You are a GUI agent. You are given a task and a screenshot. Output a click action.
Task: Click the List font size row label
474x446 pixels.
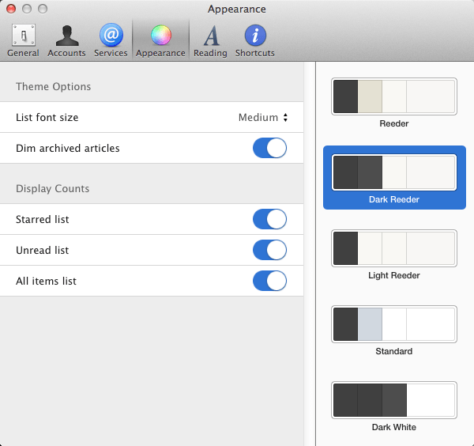47,117
